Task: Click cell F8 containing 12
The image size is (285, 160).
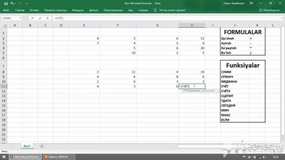Action: coord(118,72)
